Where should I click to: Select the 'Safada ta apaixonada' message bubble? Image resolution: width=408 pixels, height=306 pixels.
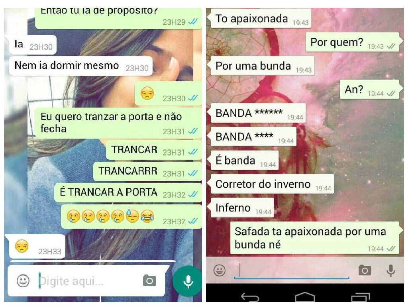315,238
